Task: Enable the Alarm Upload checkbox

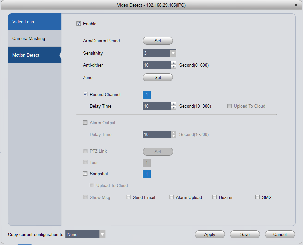Action: pos(171,197)
